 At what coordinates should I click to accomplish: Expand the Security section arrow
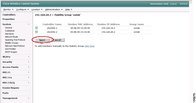(x=29, y=62)
